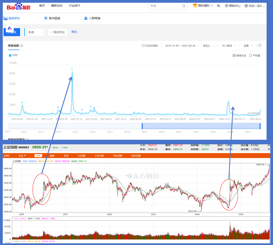Enable the 平均值 checkbox
Image resolution: width=273 pixels, height=245 pixels.
[x=250, y=56]
